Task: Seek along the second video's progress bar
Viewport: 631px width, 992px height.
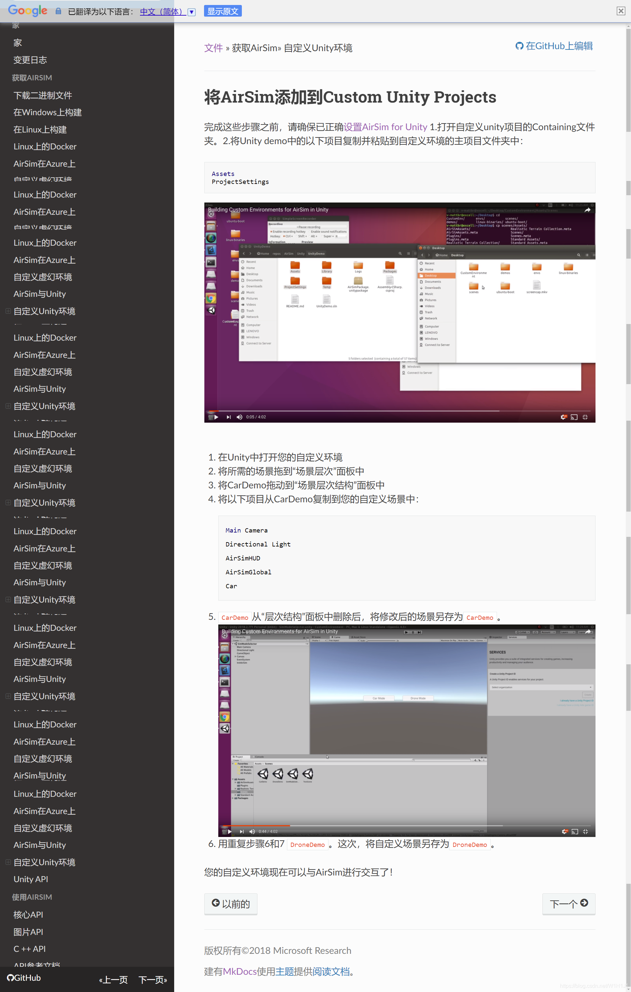Action: tap(406, 826)
